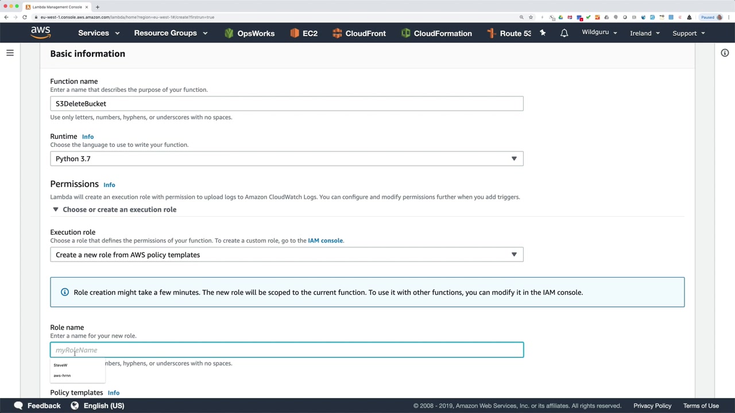Viewport: 735px width, 413px height.
Task: Open the OpsWorks shortcut icon
Action: click(229, 33)
